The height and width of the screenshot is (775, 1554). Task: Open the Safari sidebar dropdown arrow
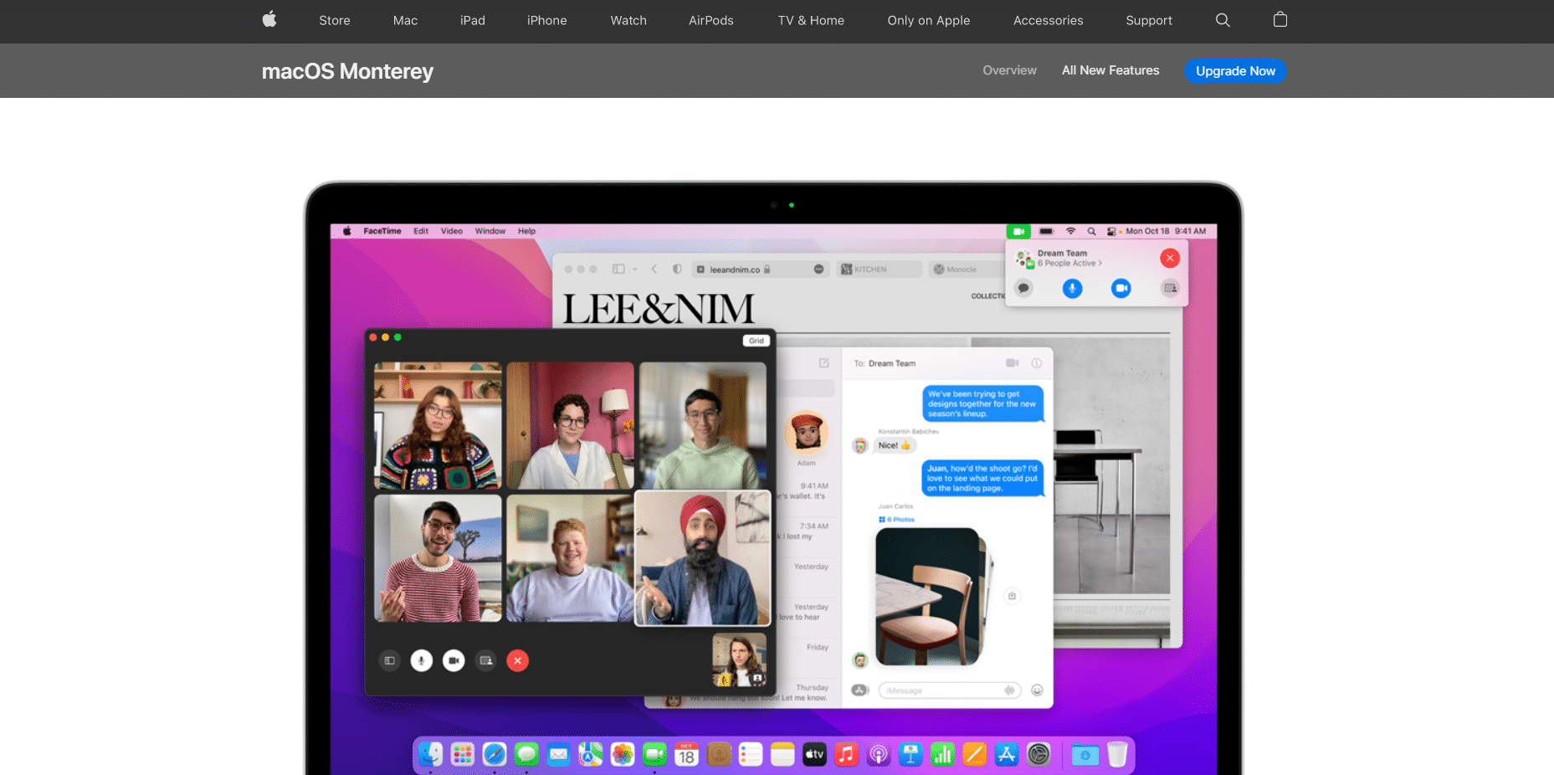click(634, 269)
